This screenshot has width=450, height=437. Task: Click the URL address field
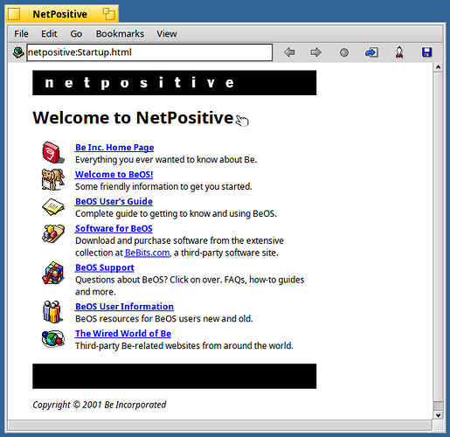click(x=149, y=52)
